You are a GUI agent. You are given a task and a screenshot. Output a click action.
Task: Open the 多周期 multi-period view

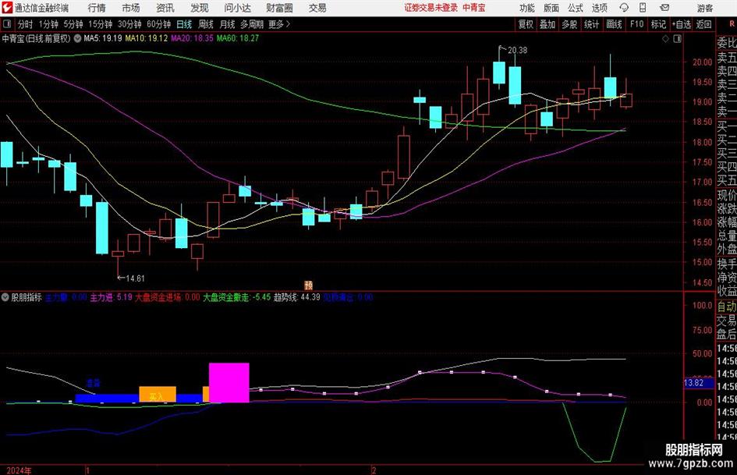(x=252, y=24)
